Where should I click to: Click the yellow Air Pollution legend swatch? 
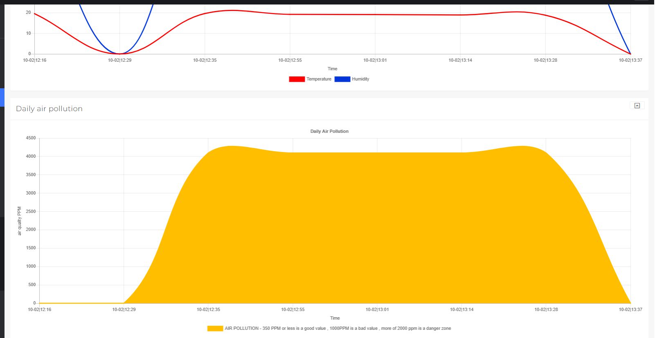215,329
